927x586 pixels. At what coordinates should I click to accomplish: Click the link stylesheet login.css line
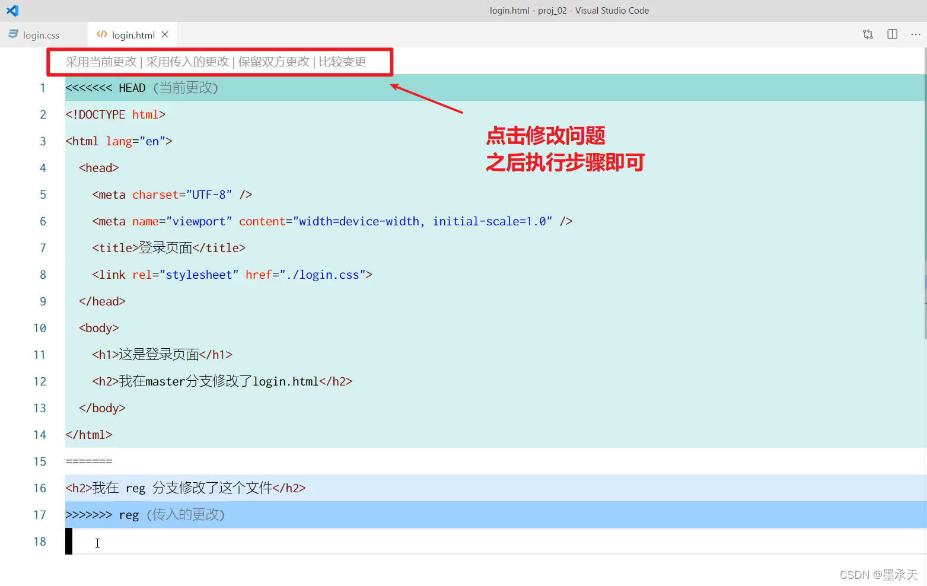495,275
